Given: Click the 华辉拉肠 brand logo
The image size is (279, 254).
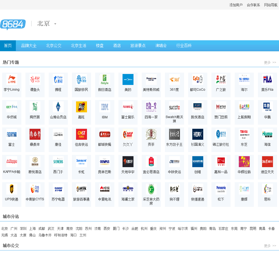Looking at the screenshot, I should pos(244,162).
